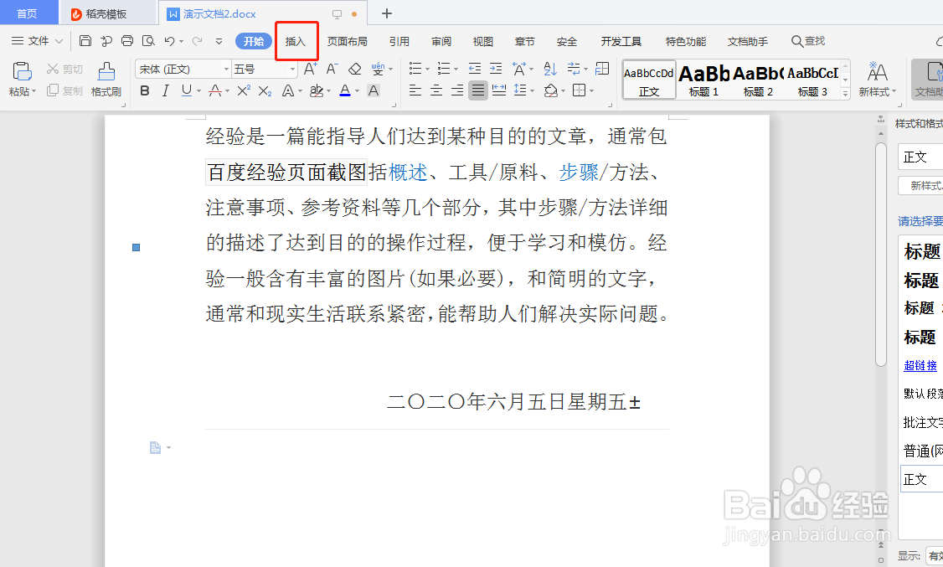
Task: Switch to the 插入 ribbon tab
Action: point(296,40)
